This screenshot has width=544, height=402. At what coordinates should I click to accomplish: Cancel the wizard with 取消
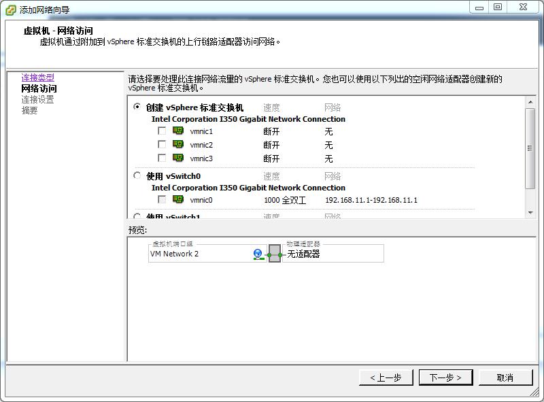coord(505,378)
